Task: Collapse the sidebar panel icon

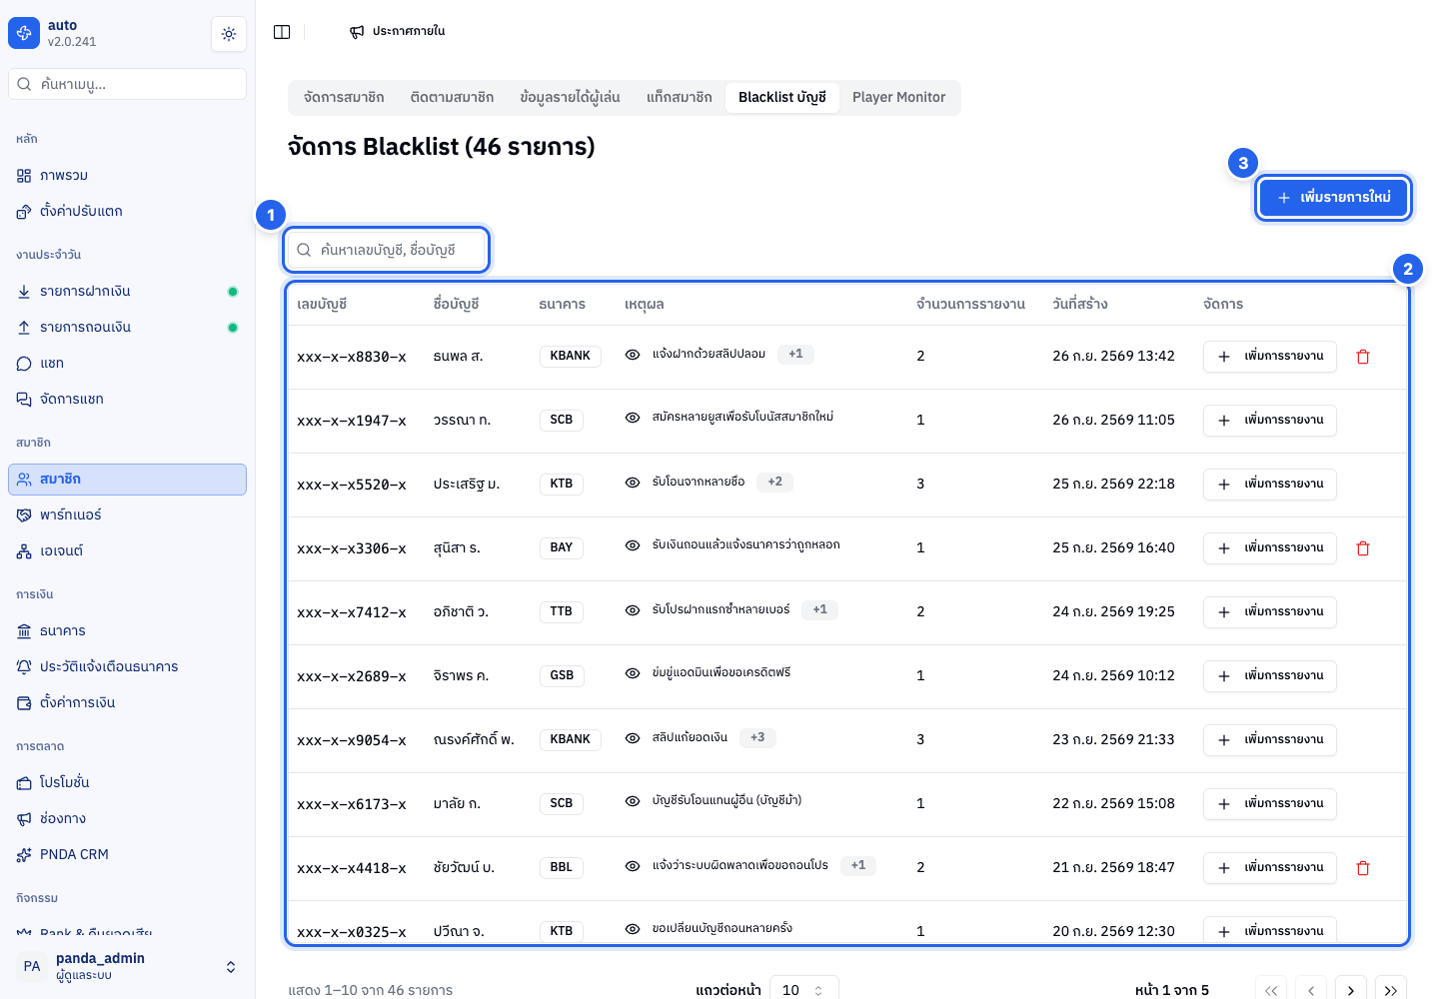Action: [282, 32]
